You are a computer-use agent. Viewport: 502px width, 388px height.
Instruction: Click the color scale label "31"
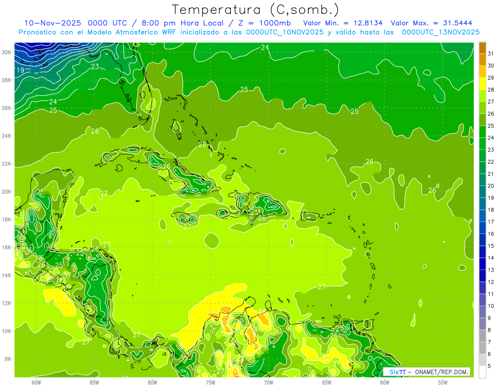(x=491, y=53)
